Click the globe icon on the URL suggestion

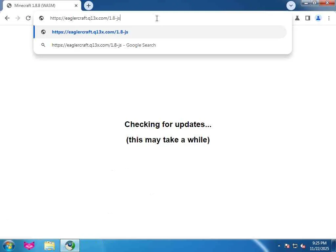click(43, 32)
